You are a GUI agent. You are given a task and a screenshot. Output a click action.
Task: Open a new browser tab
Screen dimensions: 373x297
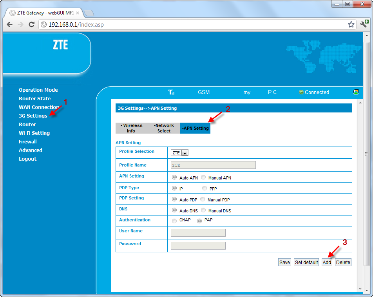tap(89, 13)
